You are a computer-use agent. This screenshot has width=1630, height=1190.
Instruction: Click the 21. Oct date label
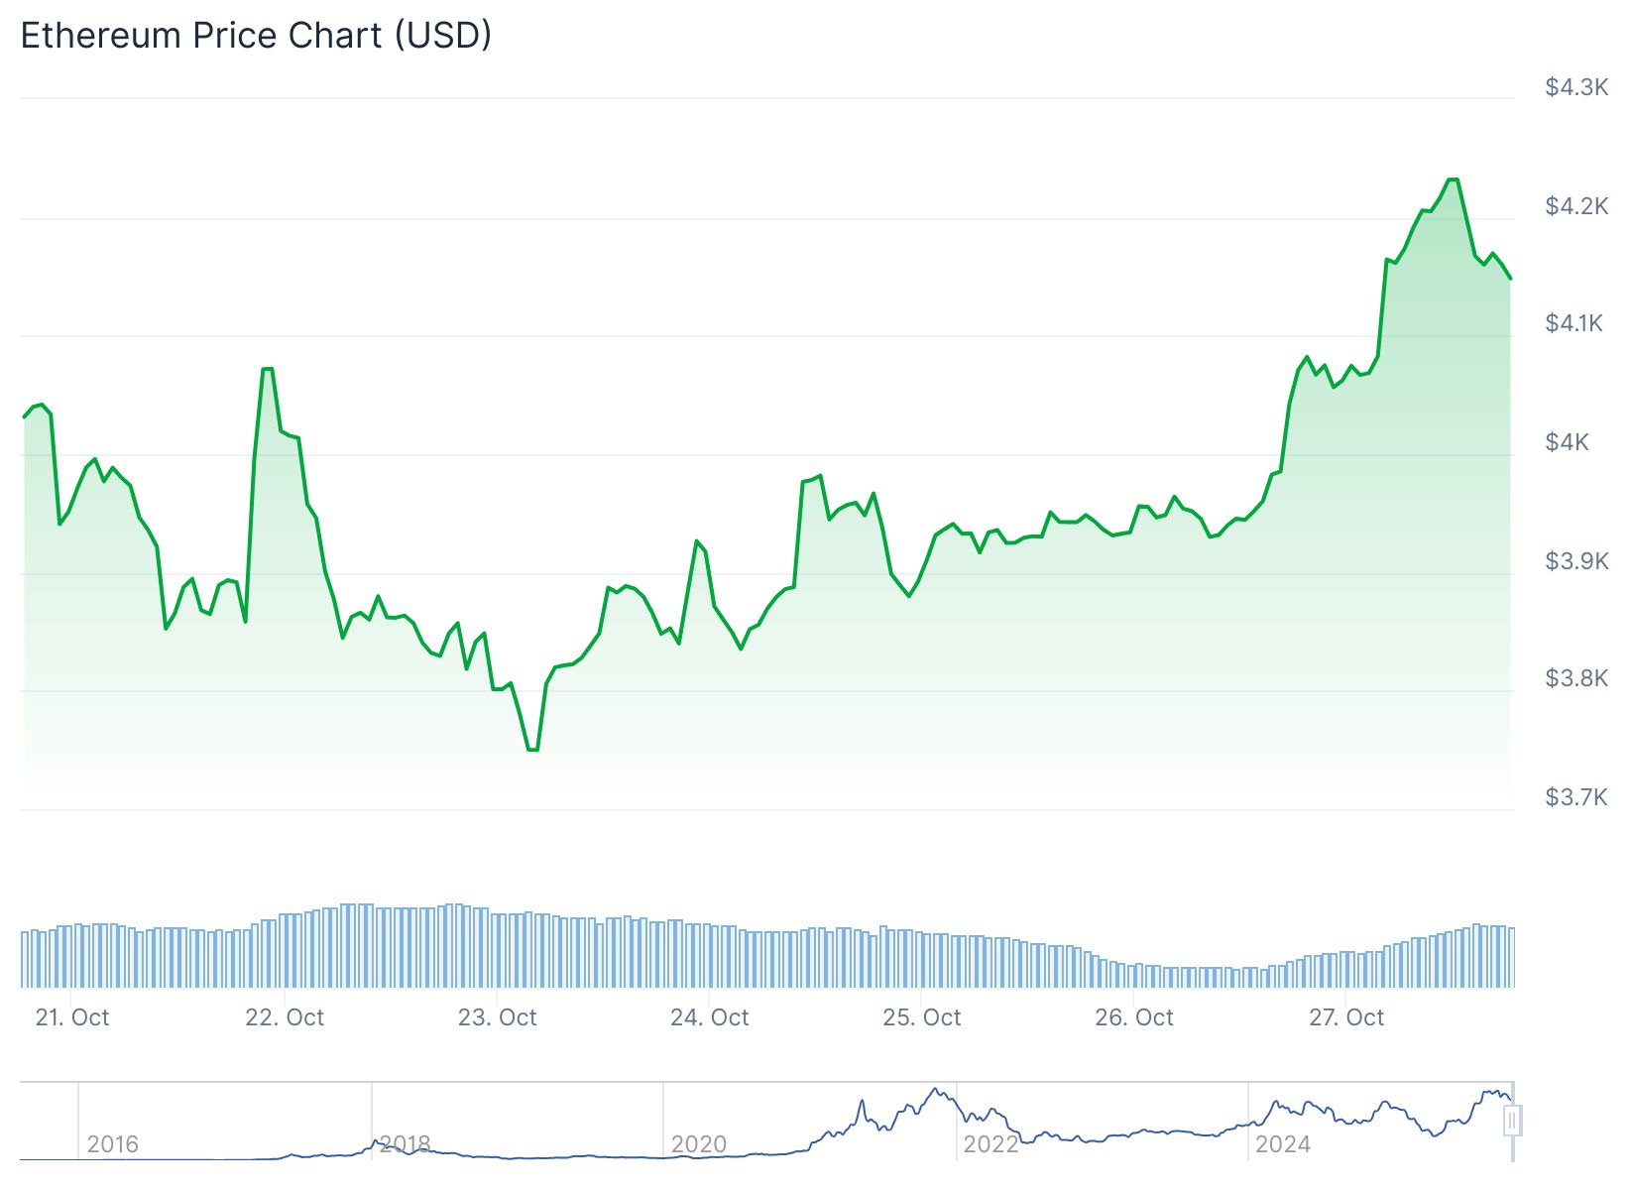click(x=71, y=1017)
